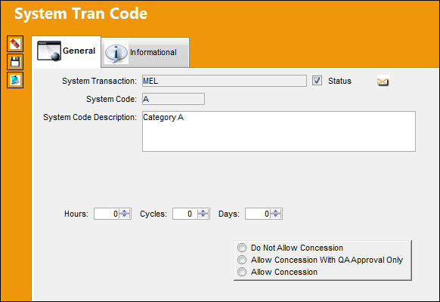The image size is (440, 302).
Task: Increase the Cycles value with up arrow
Action: point(203,211)
